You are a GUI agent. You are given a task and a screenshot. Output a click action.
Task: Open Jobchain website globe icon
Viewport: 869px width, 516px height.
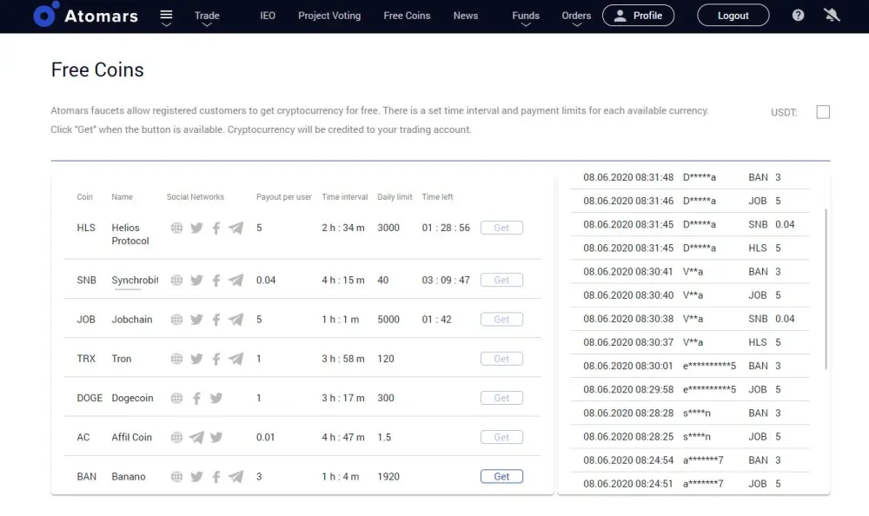[176, 320]
